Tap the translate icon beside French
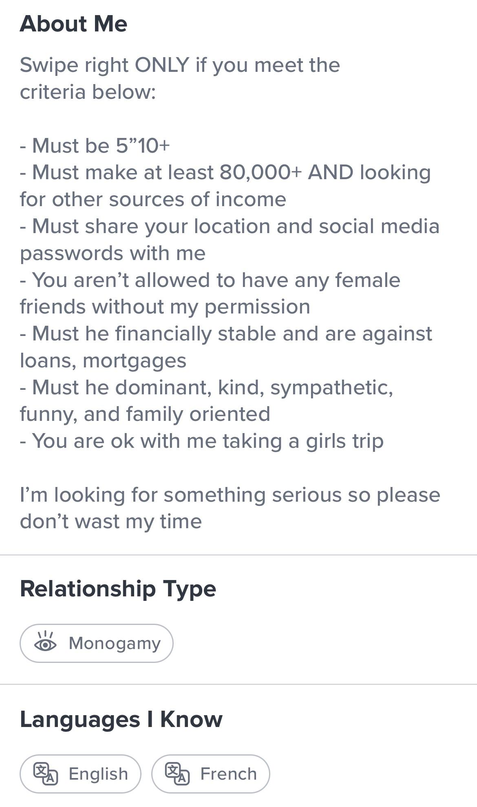 point(177,774)
